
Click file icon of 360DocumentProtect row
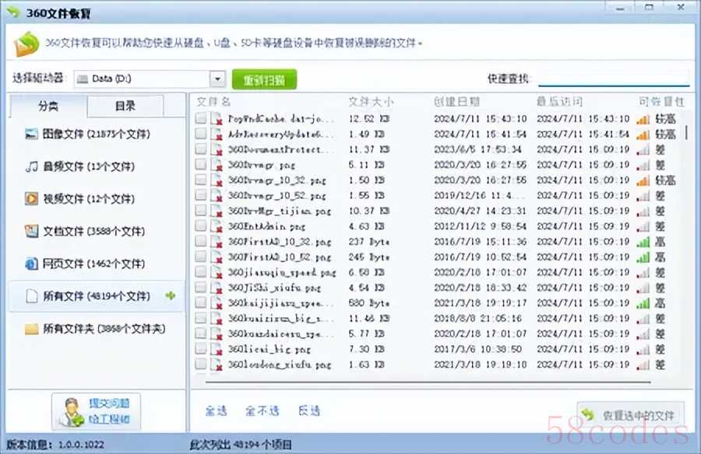pyautogui.click(x=217, y=149)
